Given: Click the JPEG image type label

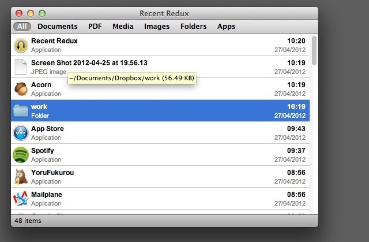Looking at the screenshot, I should pos(48,72).
